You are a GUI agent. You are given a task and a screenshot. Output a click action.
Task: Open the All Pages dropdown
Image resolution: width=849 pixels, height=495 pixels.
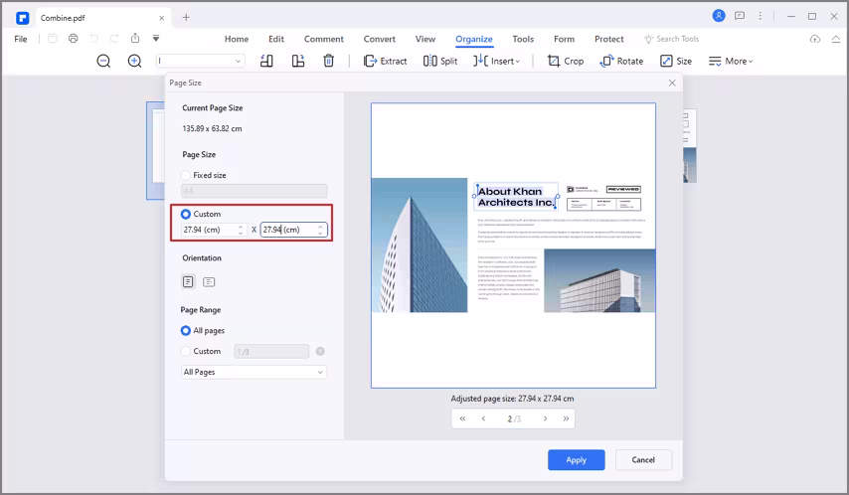(254, 372)
